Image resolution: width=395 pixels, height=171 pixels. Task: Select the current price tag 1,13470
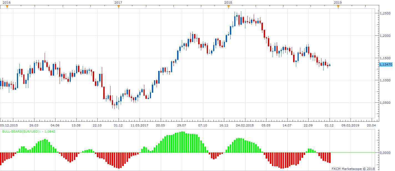(386, 64)
